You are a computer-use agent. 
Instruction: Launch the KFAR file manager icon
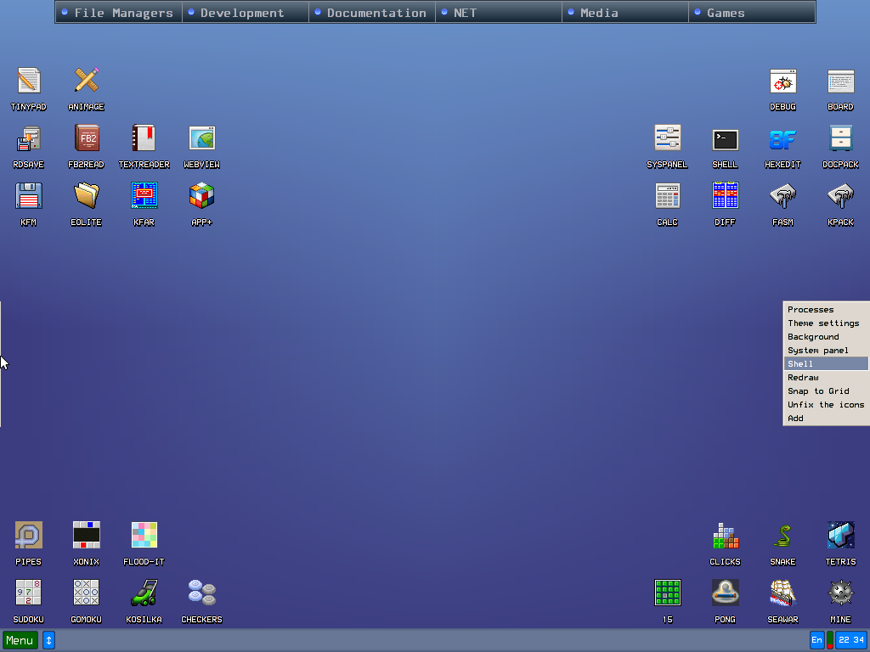(x=144, y=196)
